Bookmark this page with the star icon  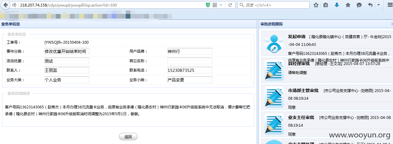pyautogui.click(x=316, y=5)
